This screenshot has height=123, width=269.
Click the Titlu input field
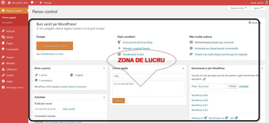[x=148, y=76]
